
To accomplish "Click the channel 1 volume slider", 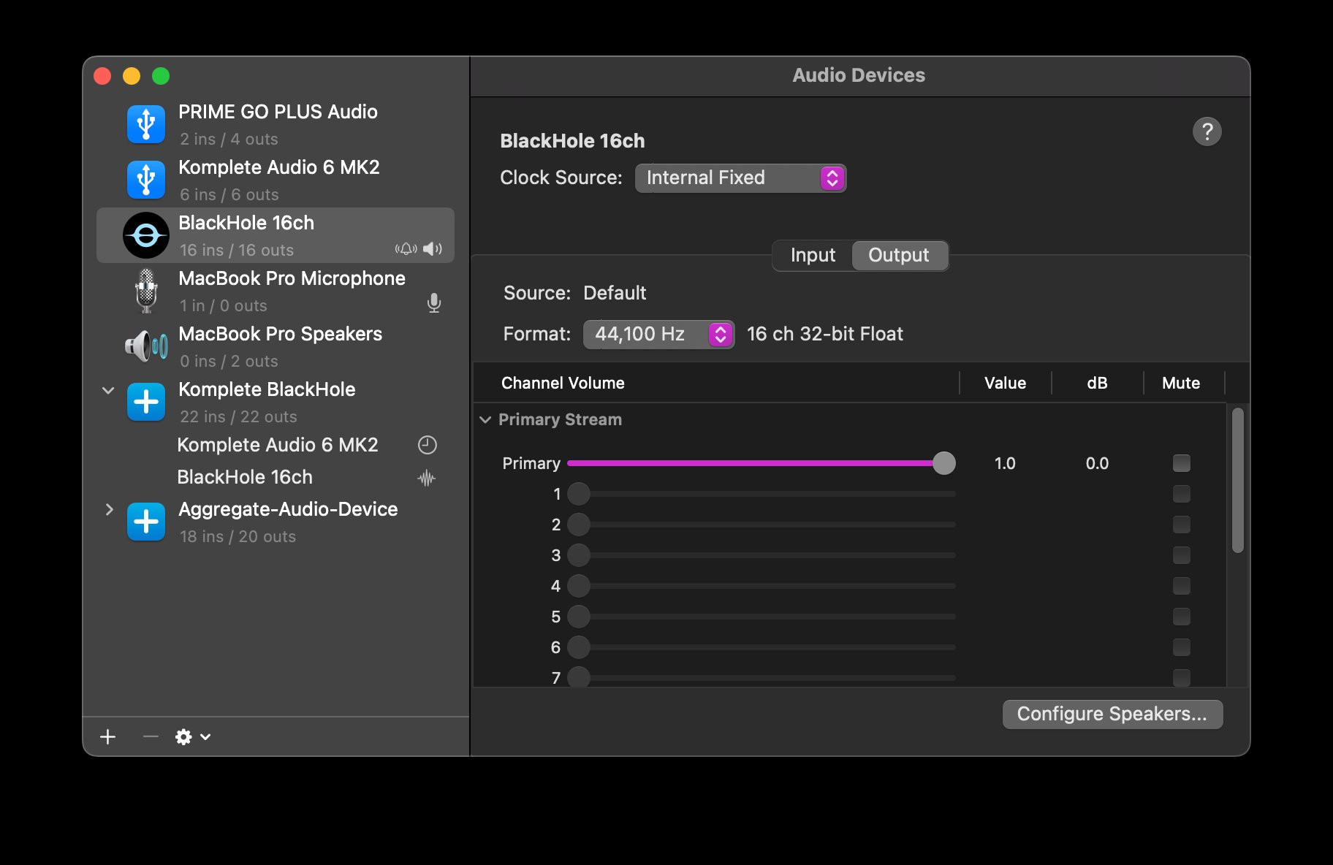I will pos(761,494).
